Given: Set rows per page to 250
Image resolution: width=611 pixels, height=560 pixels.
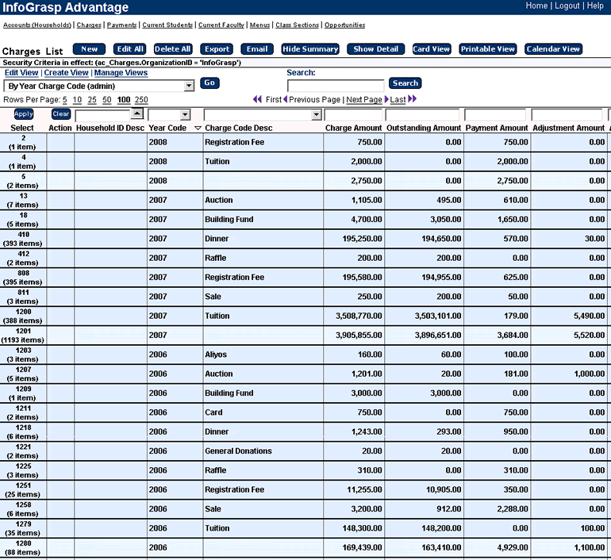Looking at the screenshot, I should click(x=141, y=100).
